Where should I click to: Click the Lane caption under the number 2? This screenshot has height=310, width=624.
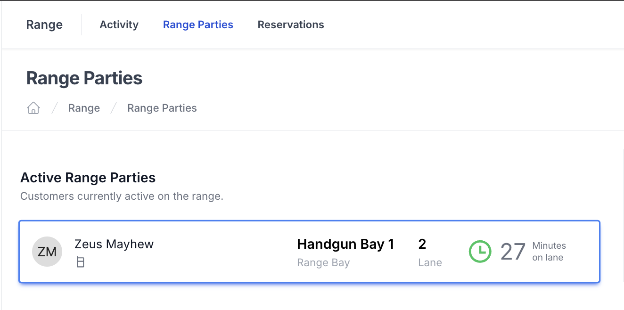pyautogui.click(x=430, y=262)
